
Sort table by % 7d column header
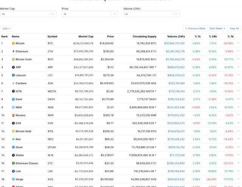(230, 37)
